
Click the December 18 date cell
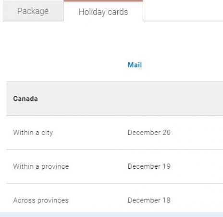click(x=149, y=200)
